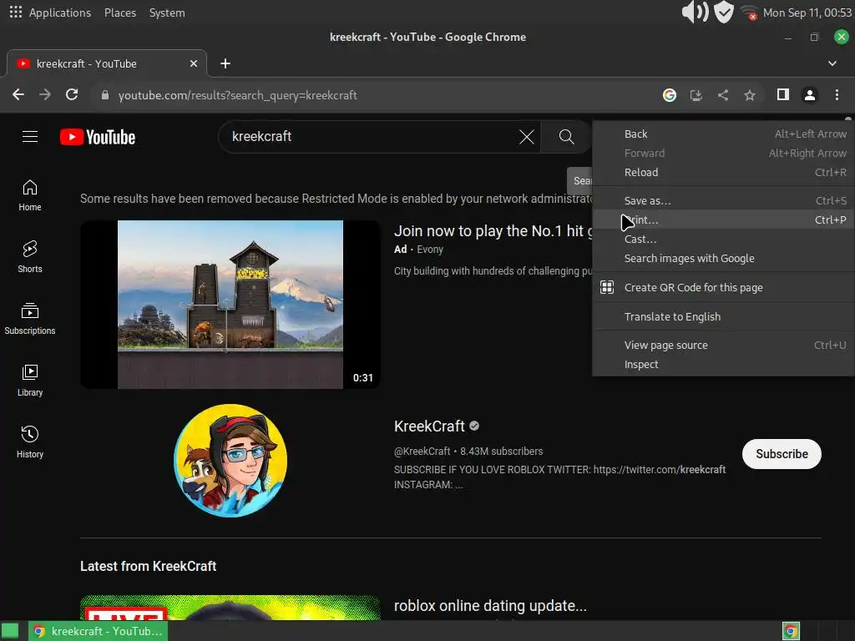855x641 pixels.
Task: Click the Chrome icon in bottom panel
Action: tap(791, 631)
